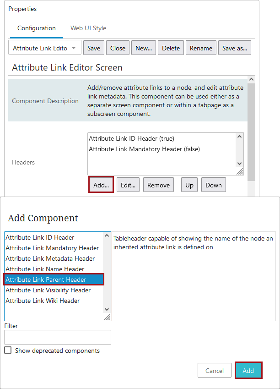Enable Show deprecated components checkbox

pos(8,351)
